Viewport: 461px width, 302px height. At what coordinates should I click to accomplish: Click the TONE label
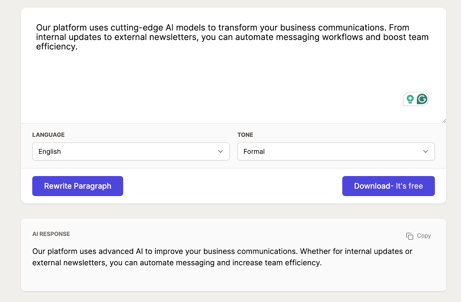245,135
